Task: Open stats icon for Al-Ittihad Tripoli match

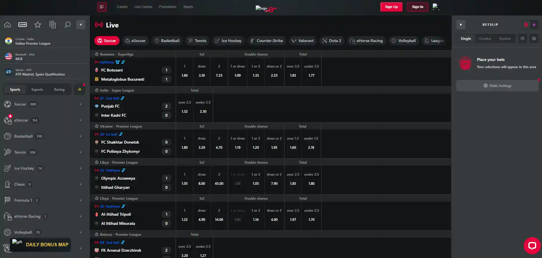Action: pos(124,206)
